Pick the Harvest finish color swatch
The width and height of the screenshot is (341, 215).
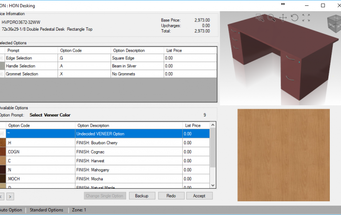click(3, 160)
